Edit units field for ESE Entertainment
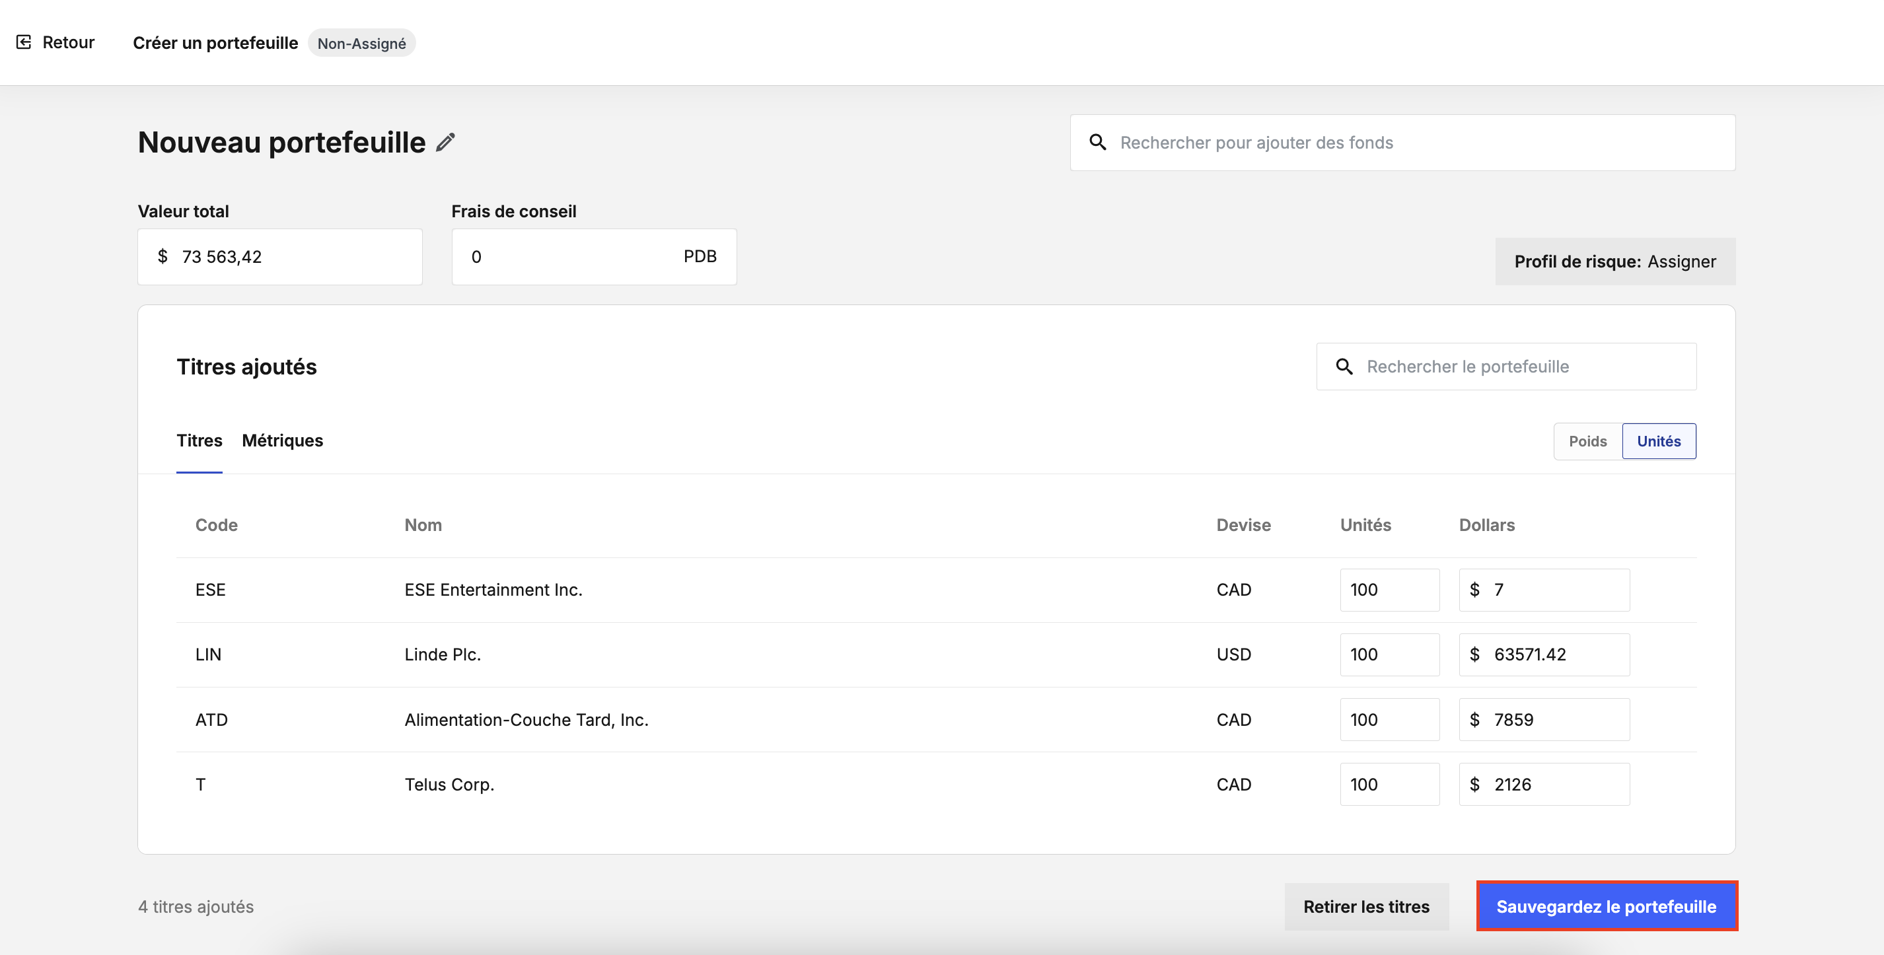Screen dimensions: 1884x955 click(1389, 589)
